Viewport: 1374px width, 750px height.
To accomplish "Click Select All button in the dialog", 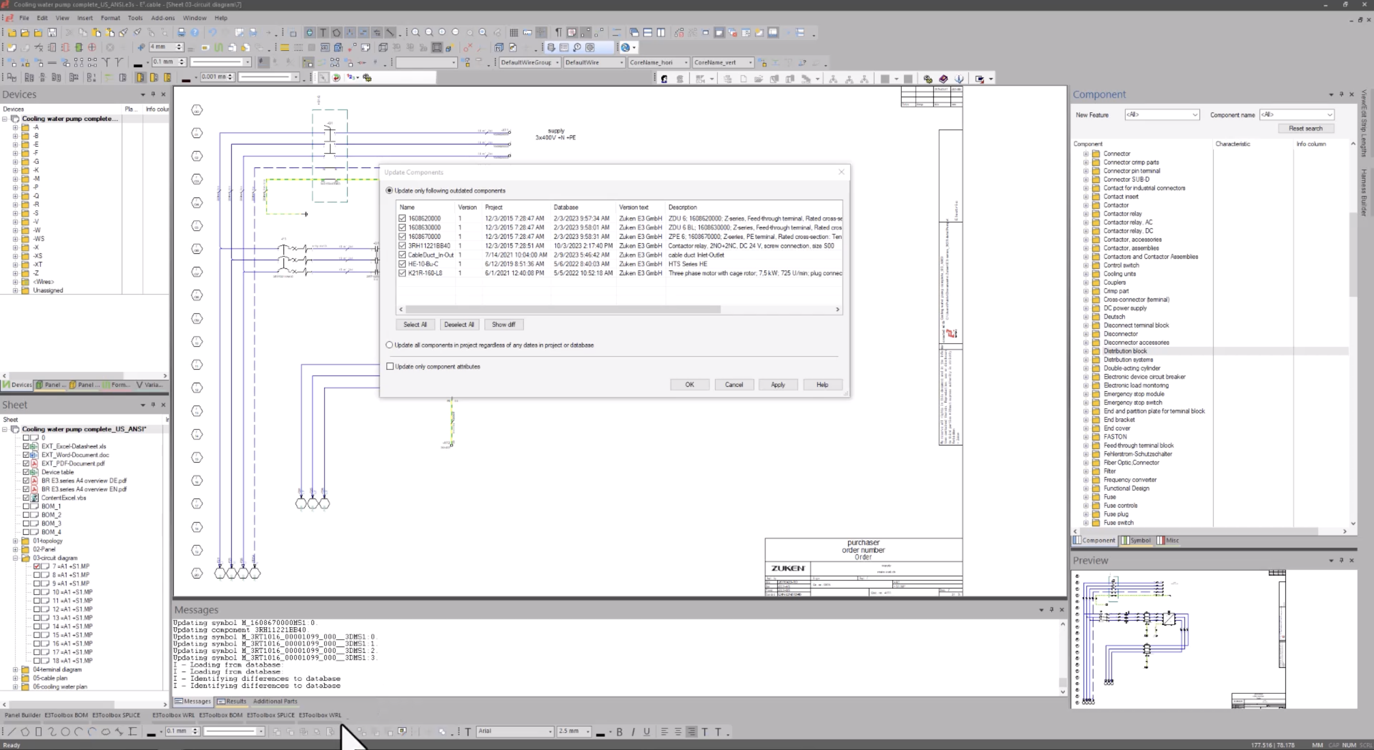I will (x=415, y=324).
